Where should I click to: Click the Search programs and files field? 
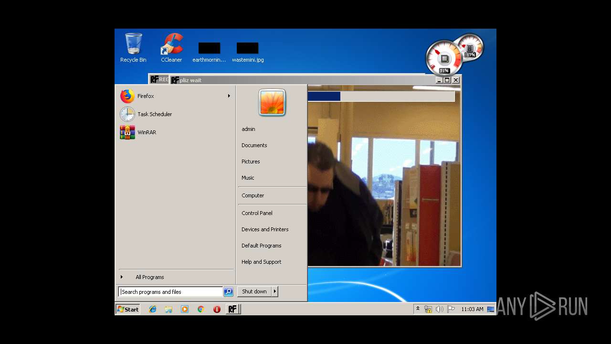tap(170, 292)
